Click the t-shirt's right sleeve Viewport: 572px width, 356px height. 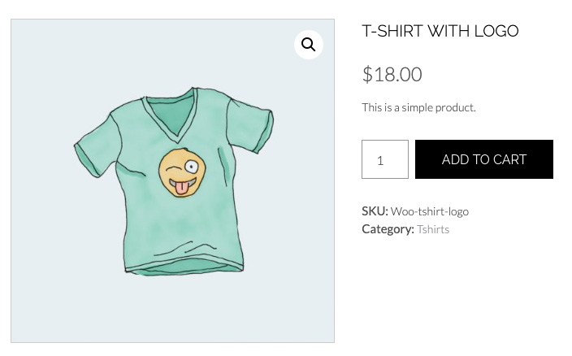coord(250,124)
